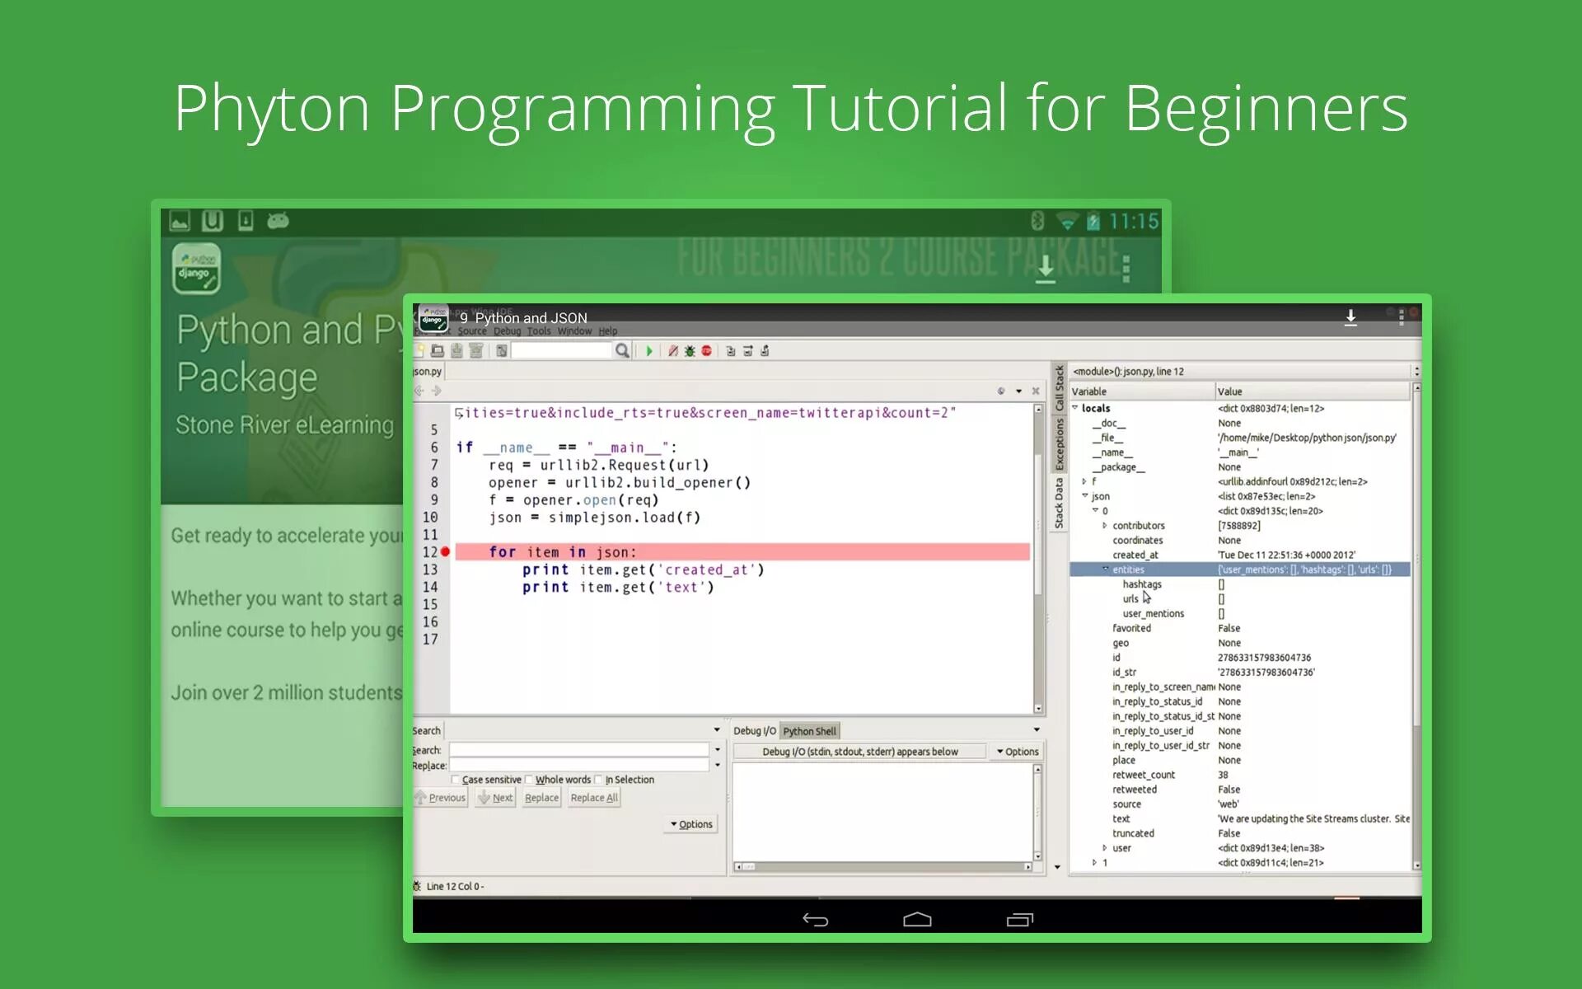Switch to the Debug I/O tab
The width and height of the screenshot is (1582, 989).
click(x=755, y=731)
